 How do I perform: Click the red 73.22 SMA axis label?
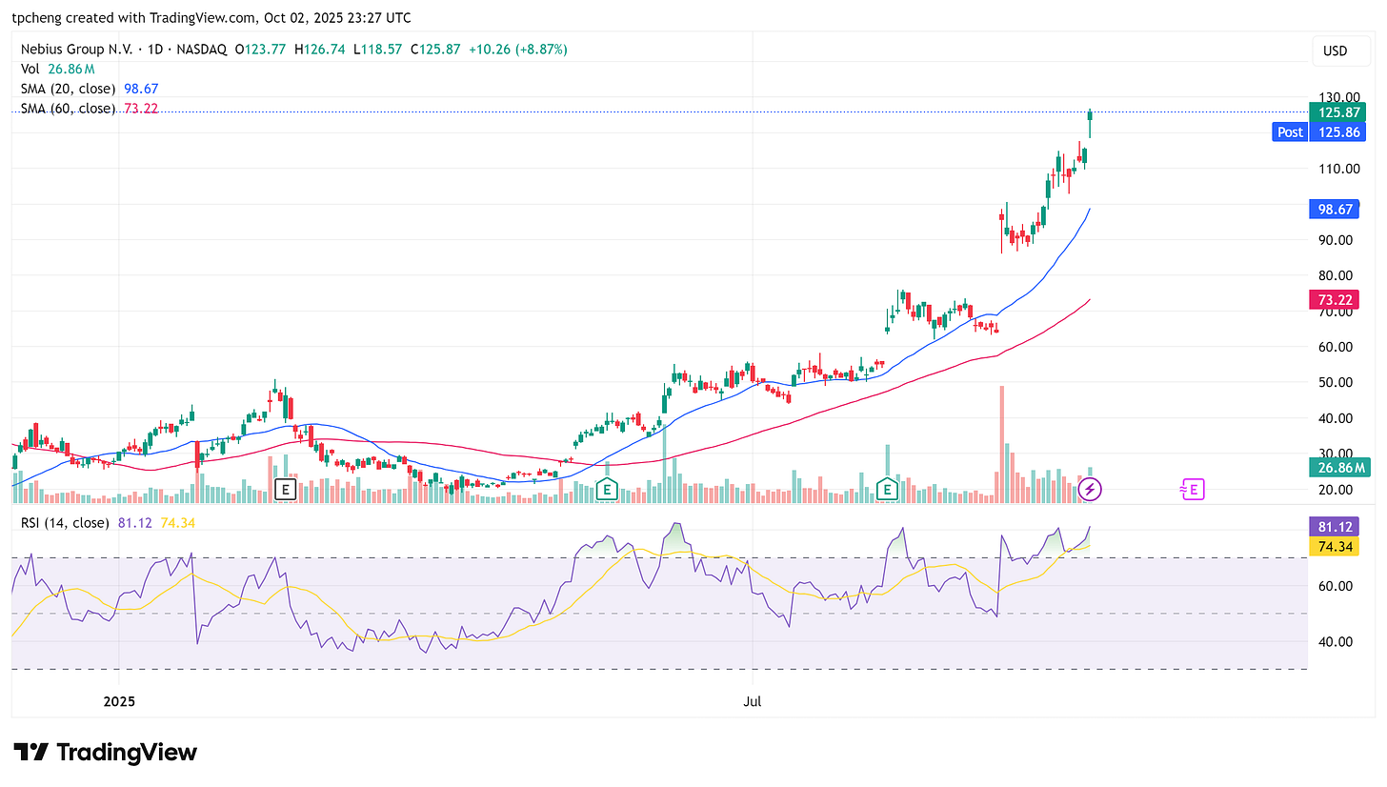pos(1333,299)
